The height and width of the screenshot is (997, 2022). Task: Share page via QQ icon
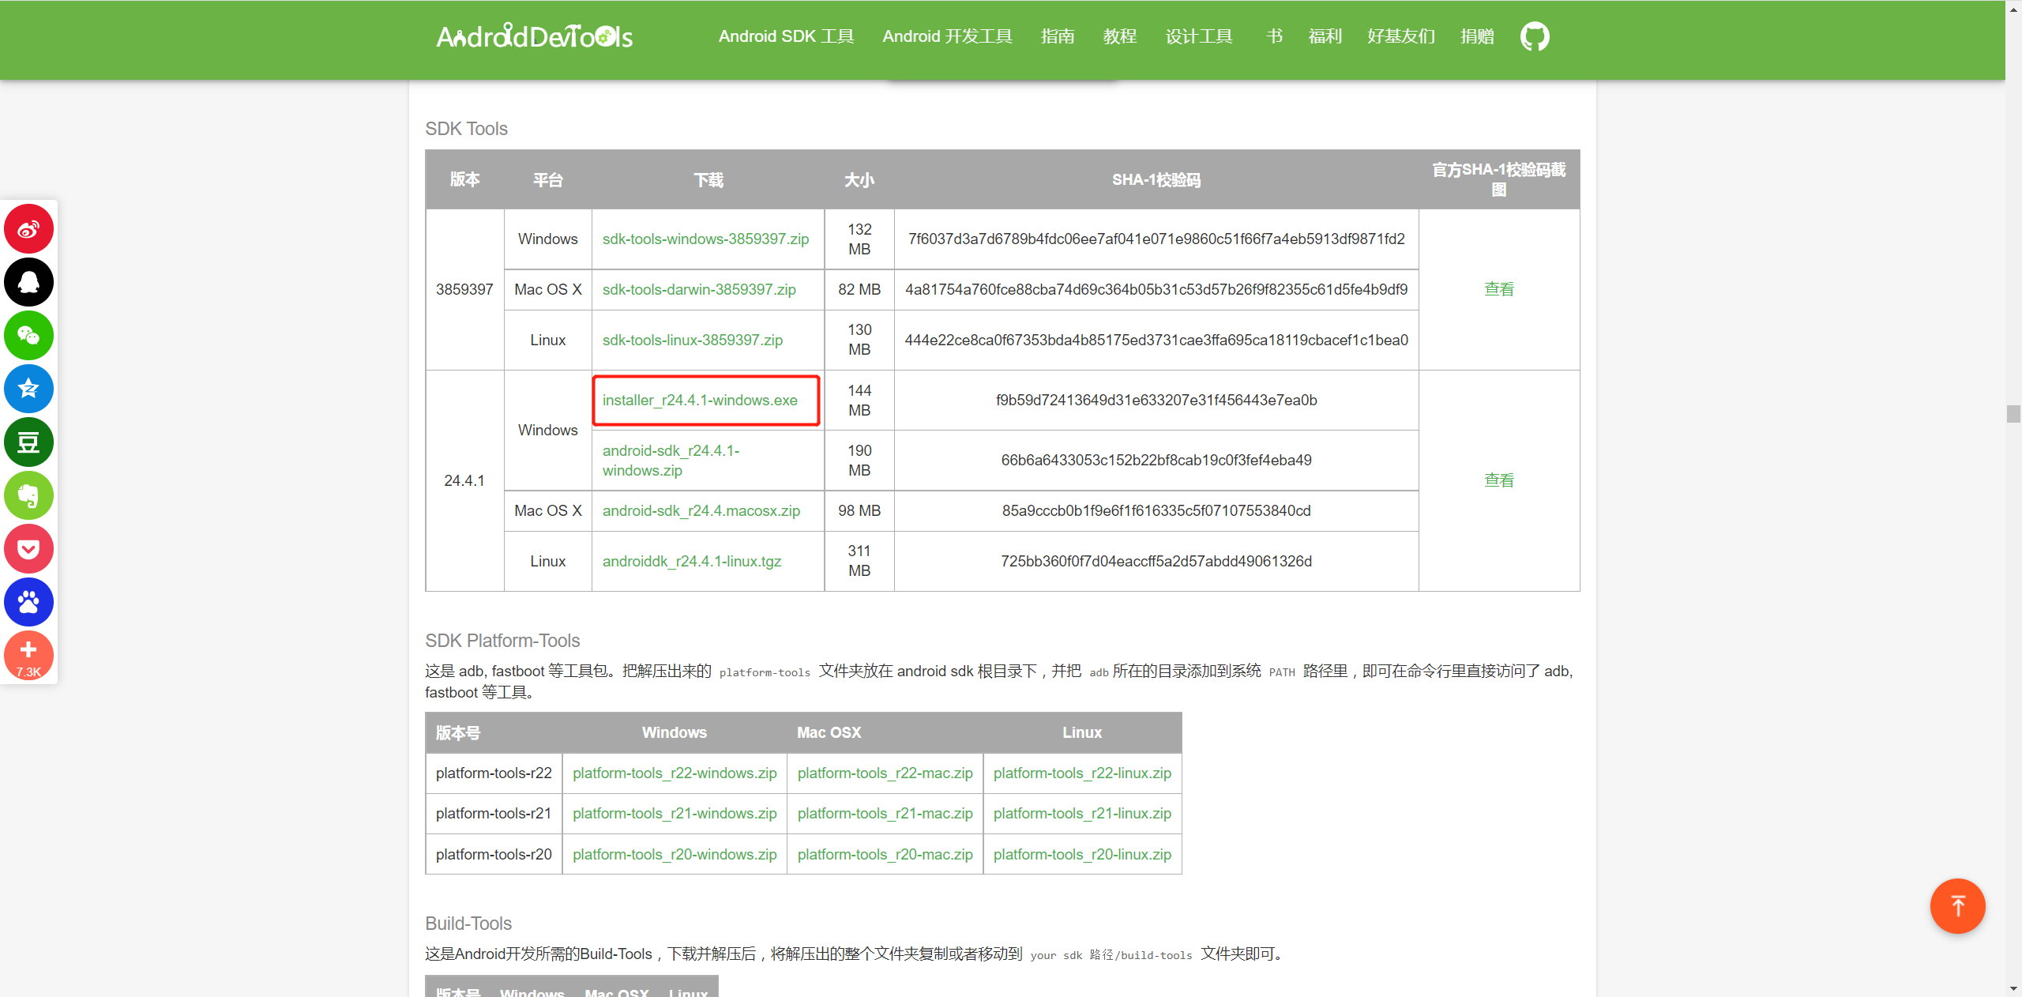[x=28, y=282]
